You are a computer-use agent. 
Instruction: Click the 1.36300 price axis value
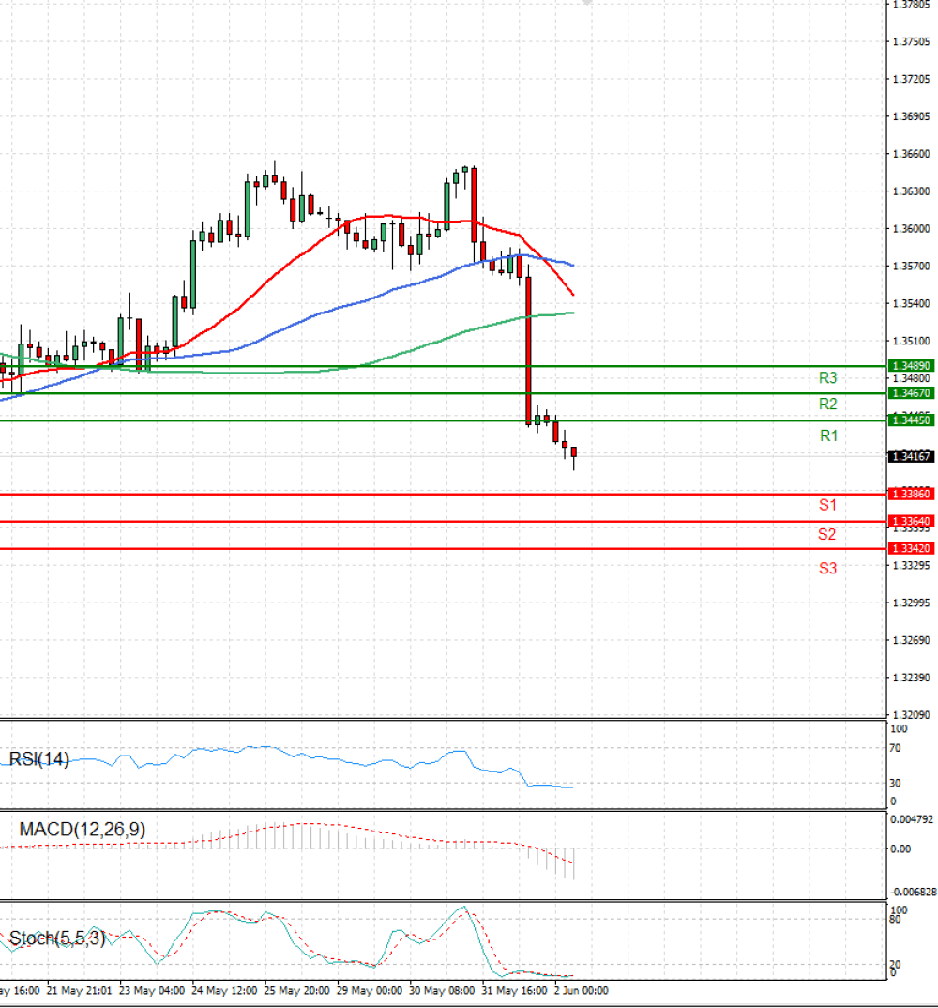pyautogui.click(x=912, y=191)
